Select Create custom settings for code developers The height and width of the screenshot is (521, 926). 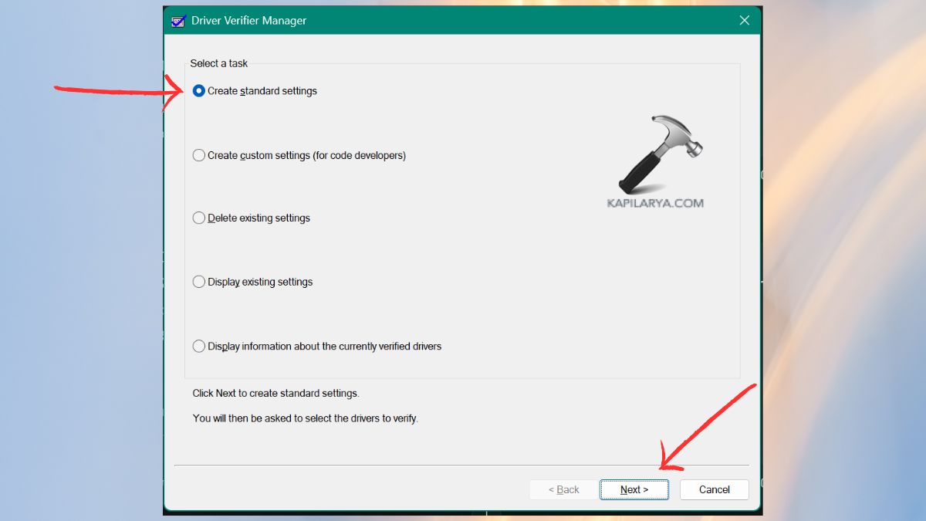click(x=199, y=154)
